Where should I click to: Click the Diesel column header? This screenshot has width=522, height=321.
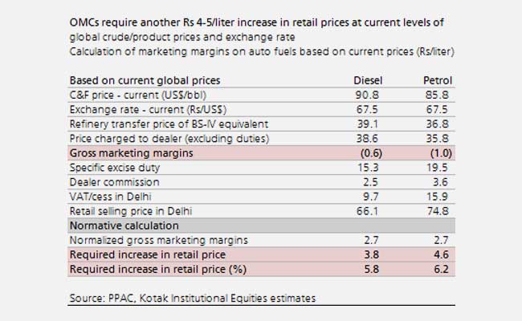coord(367,81)
